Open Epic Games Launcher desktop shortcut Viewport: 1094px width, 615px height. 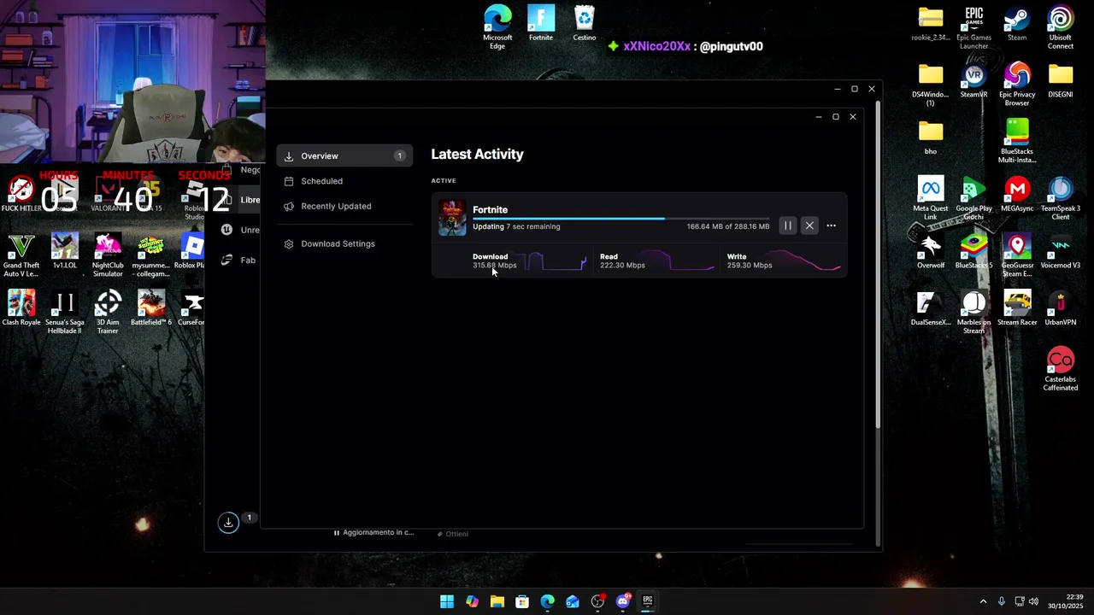click(973, 27)
